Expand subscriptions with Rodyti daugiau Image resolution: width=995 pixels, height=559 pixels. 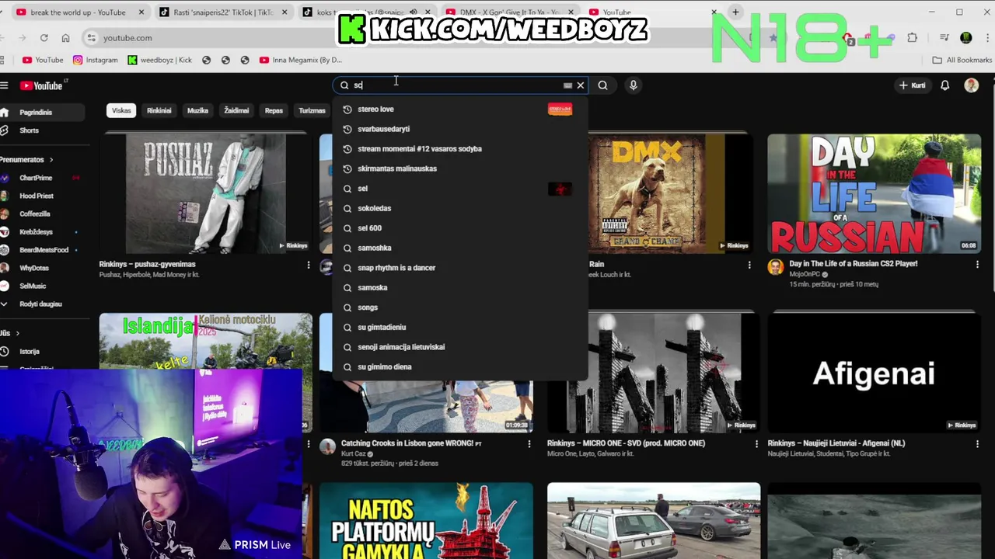tap(40, 304)
